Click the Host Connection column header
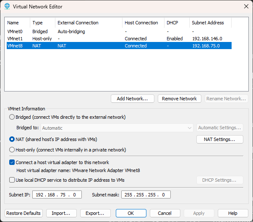This screenshot has height=222, width=253. click(143, 23)
